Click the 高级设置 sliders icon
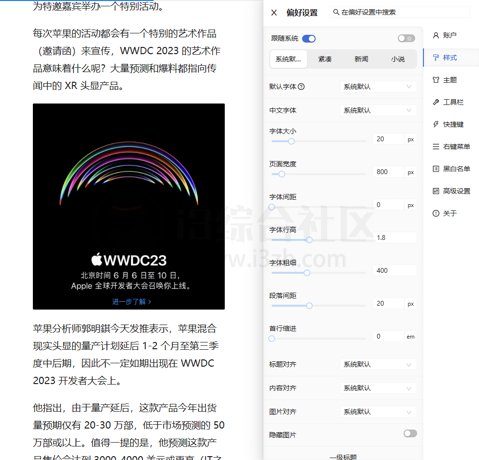This screenshot has height=460, width=479. point(436,191)
